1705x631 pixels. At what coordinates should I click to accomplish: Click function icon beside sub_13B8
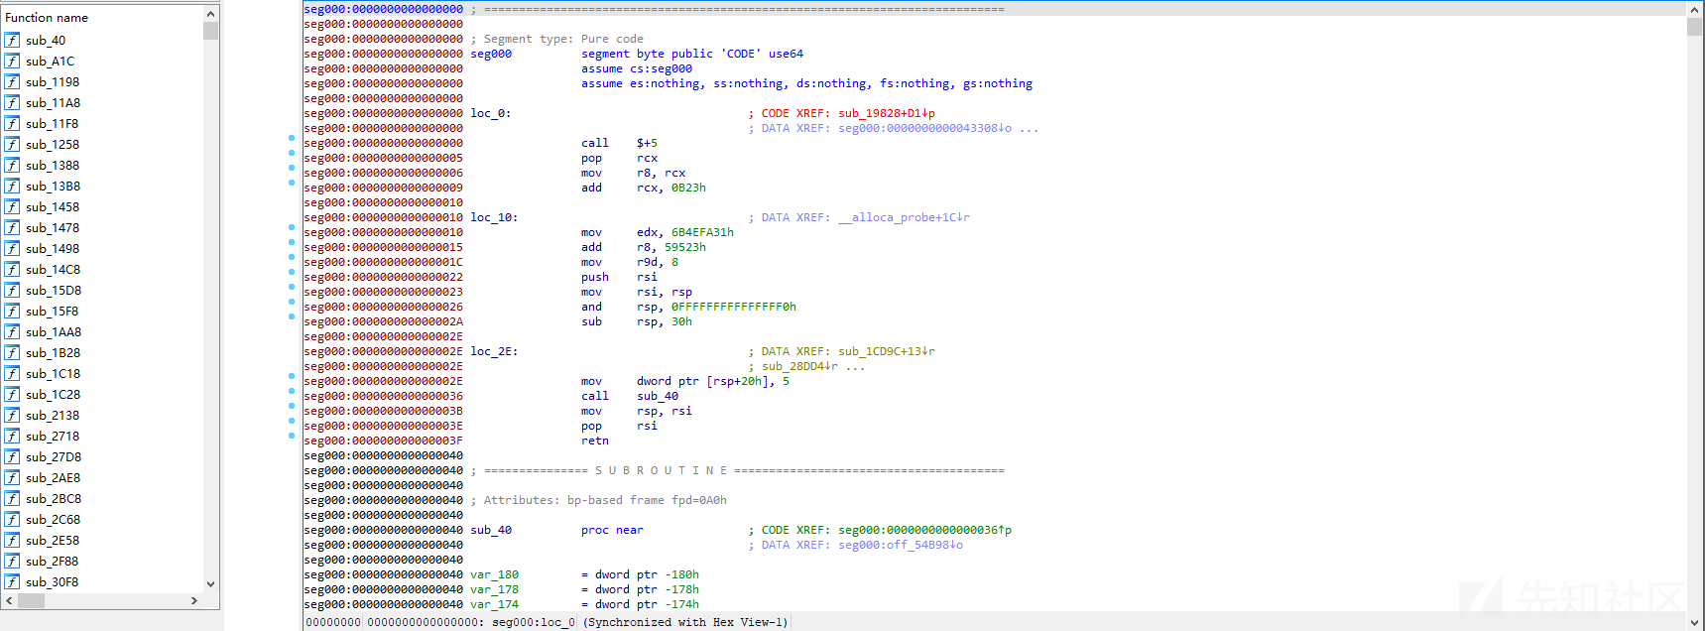click(x=12, y=186)
